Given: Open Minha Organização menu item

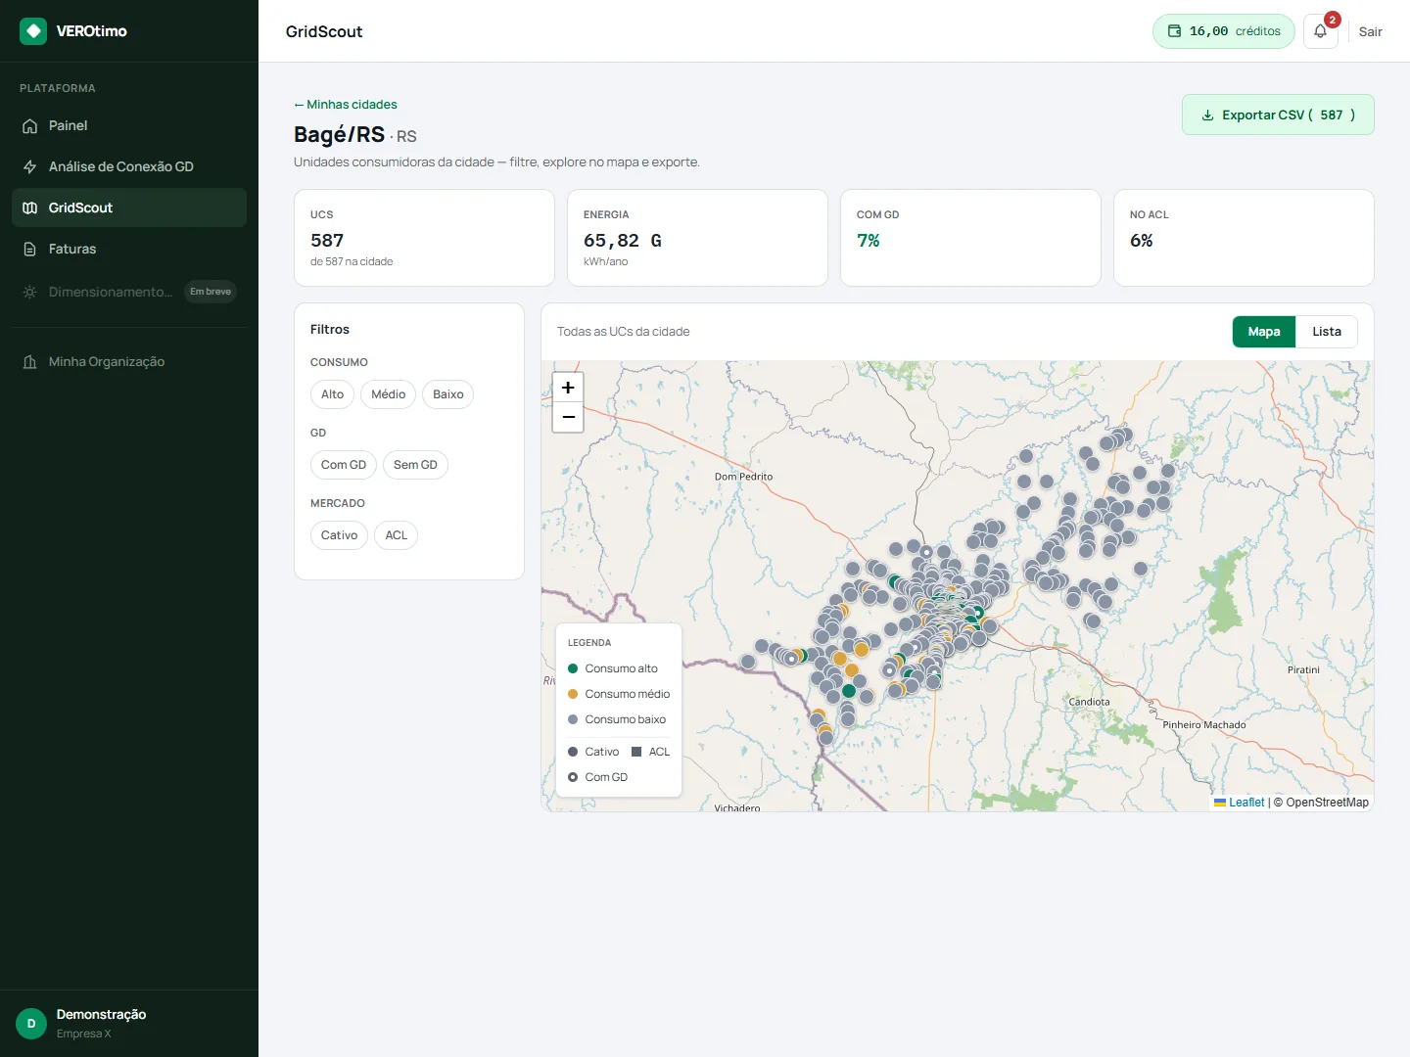Looking at the screenshot, I should click(129, 362).
